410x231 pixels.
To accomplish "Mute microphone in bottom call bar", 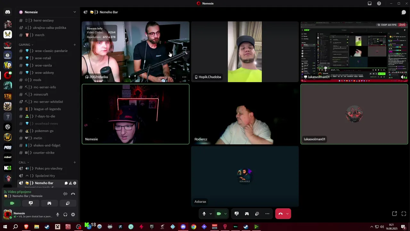I will (x=204, y=214).
